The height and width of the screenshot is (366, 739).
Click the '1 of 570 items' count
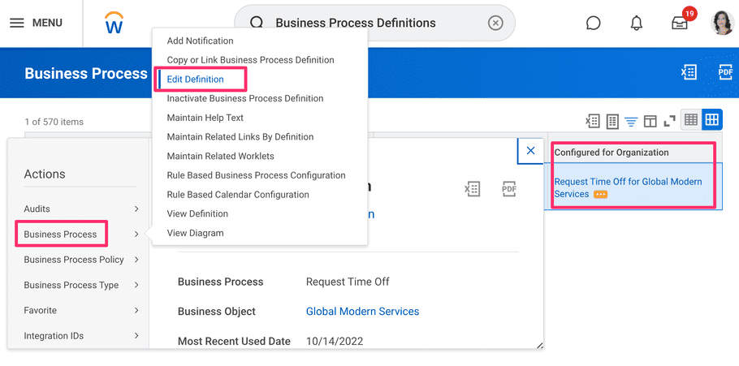point(54,122)
